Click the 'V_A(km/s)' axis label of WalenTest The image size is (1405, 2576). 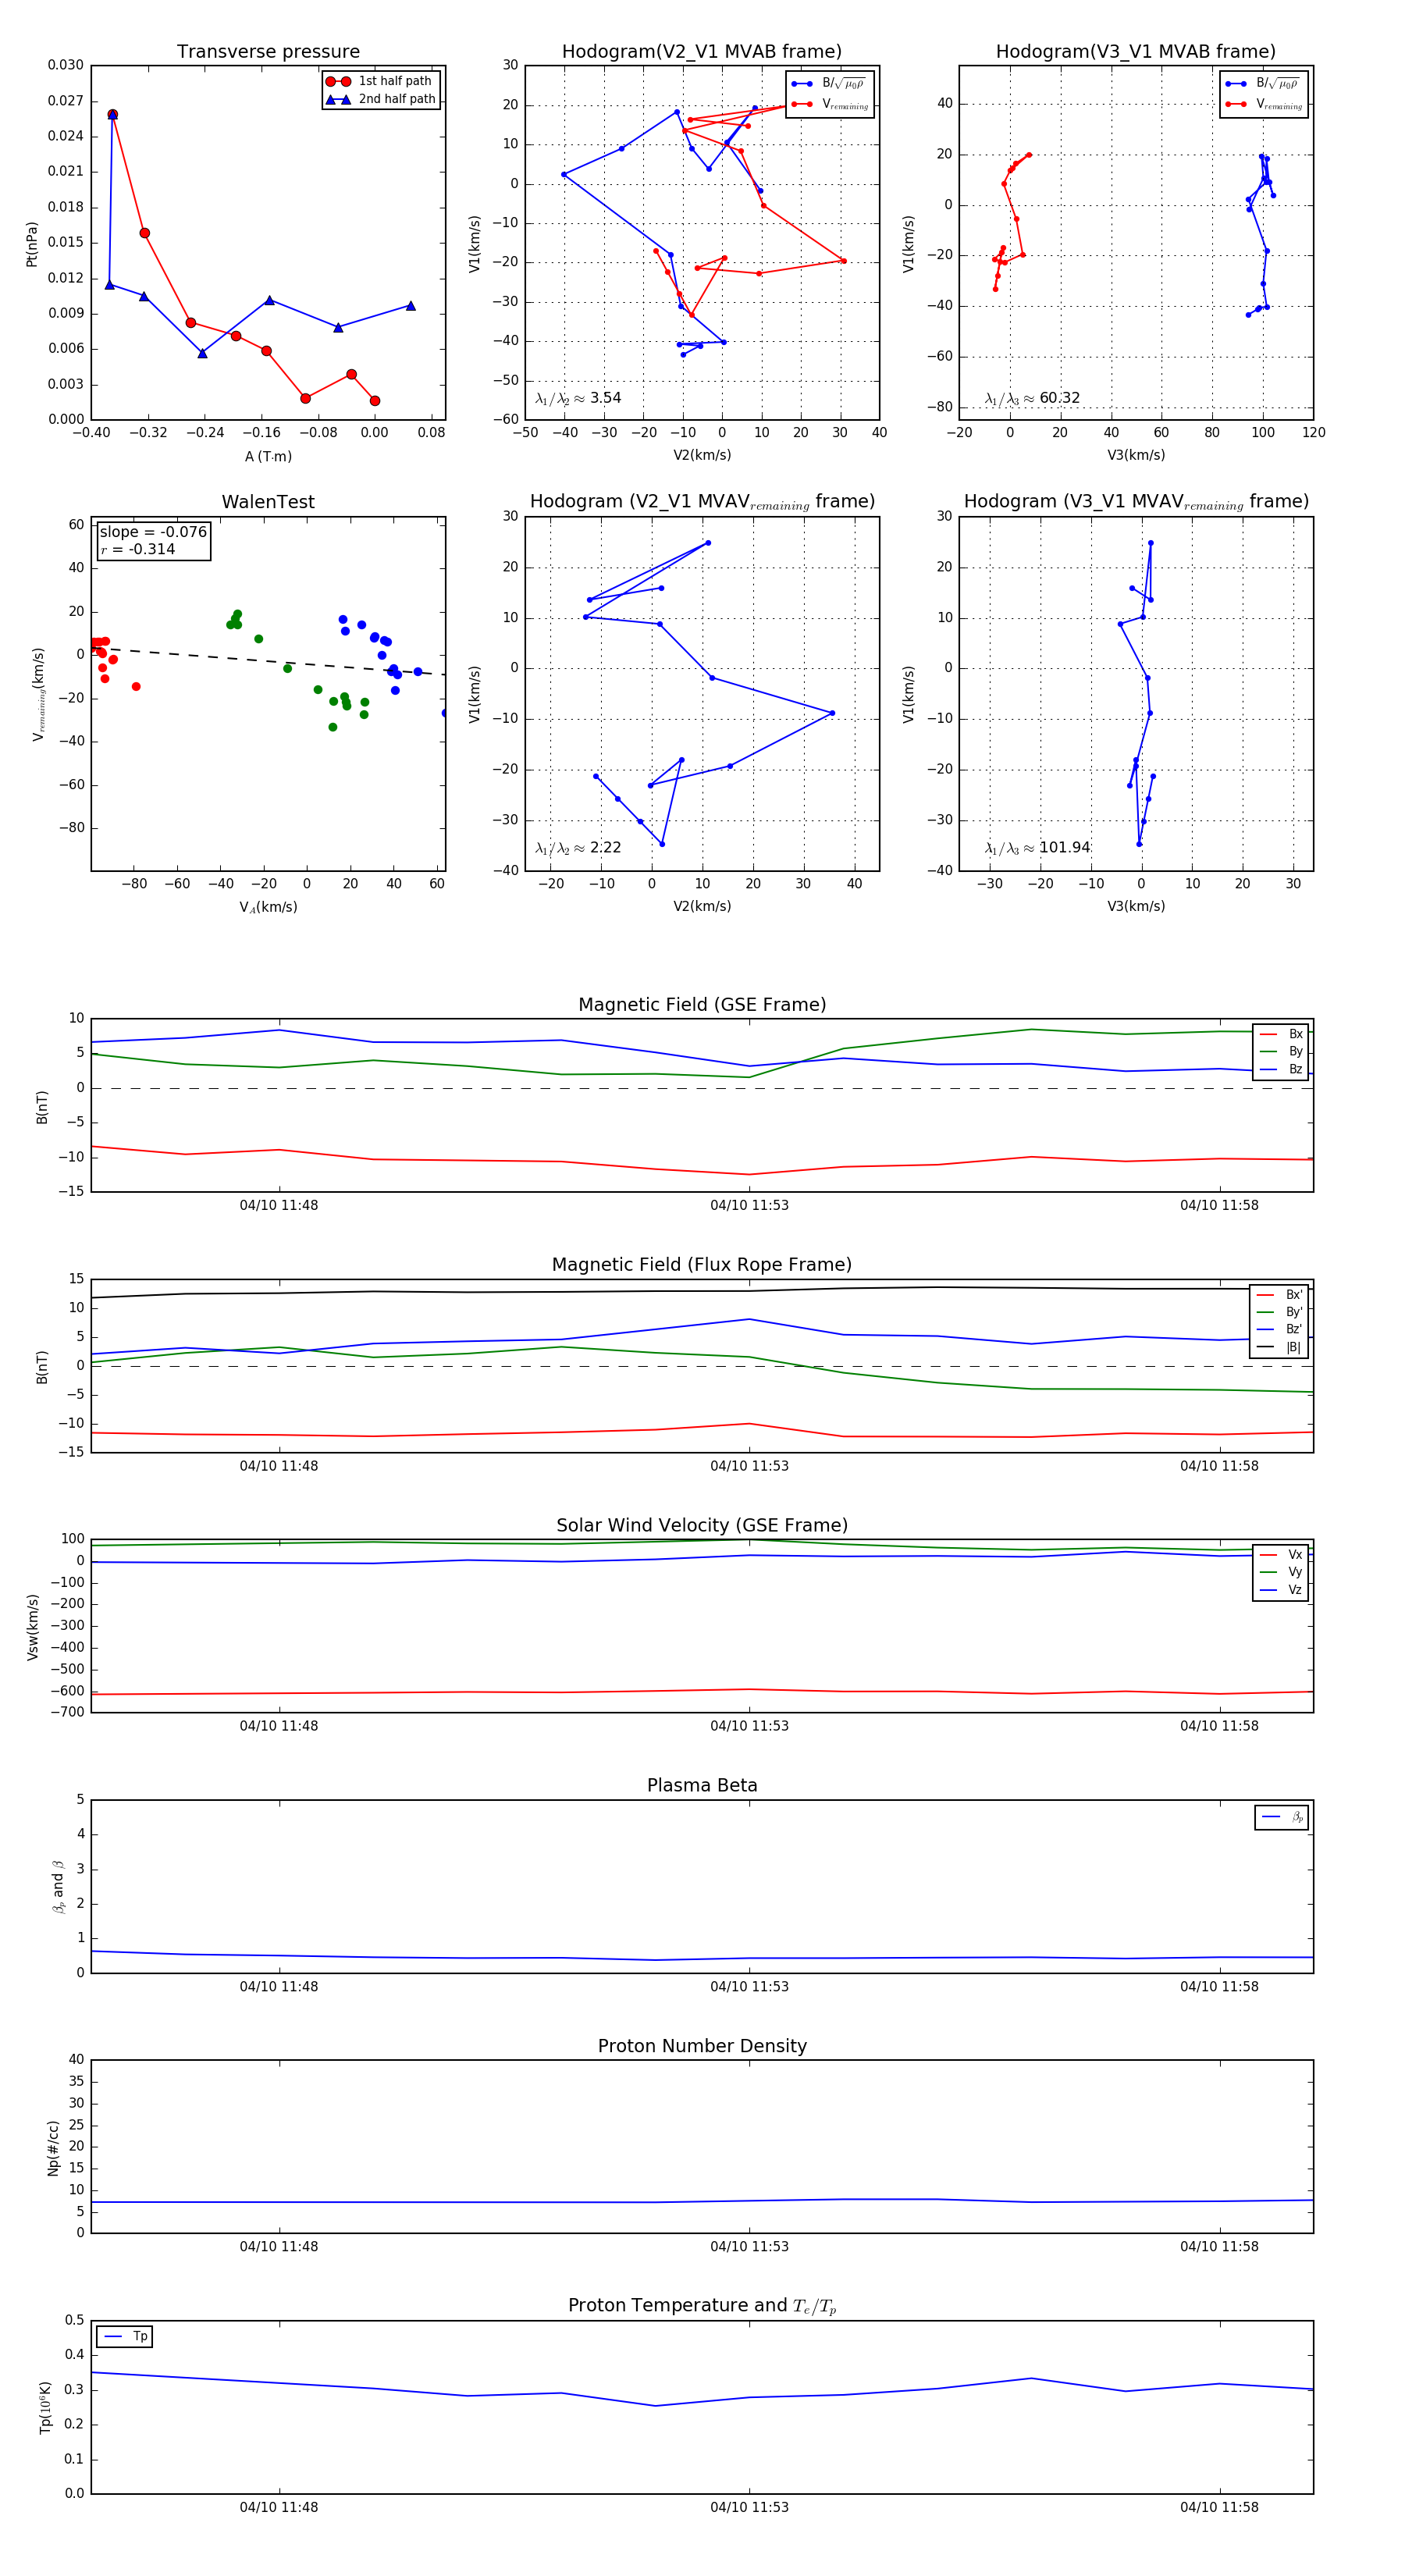[x=268, y=907]
